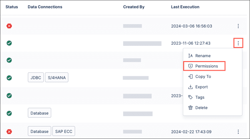Select Permissions from the context menu
Screen dimensions: 250x139
click(x=206, y=66)
